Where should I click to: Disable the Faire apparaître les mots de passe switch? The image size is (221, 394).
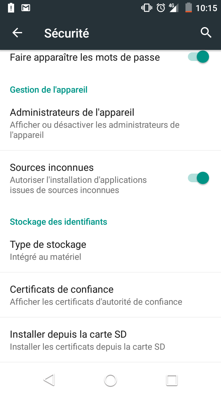tap(199, 57)
